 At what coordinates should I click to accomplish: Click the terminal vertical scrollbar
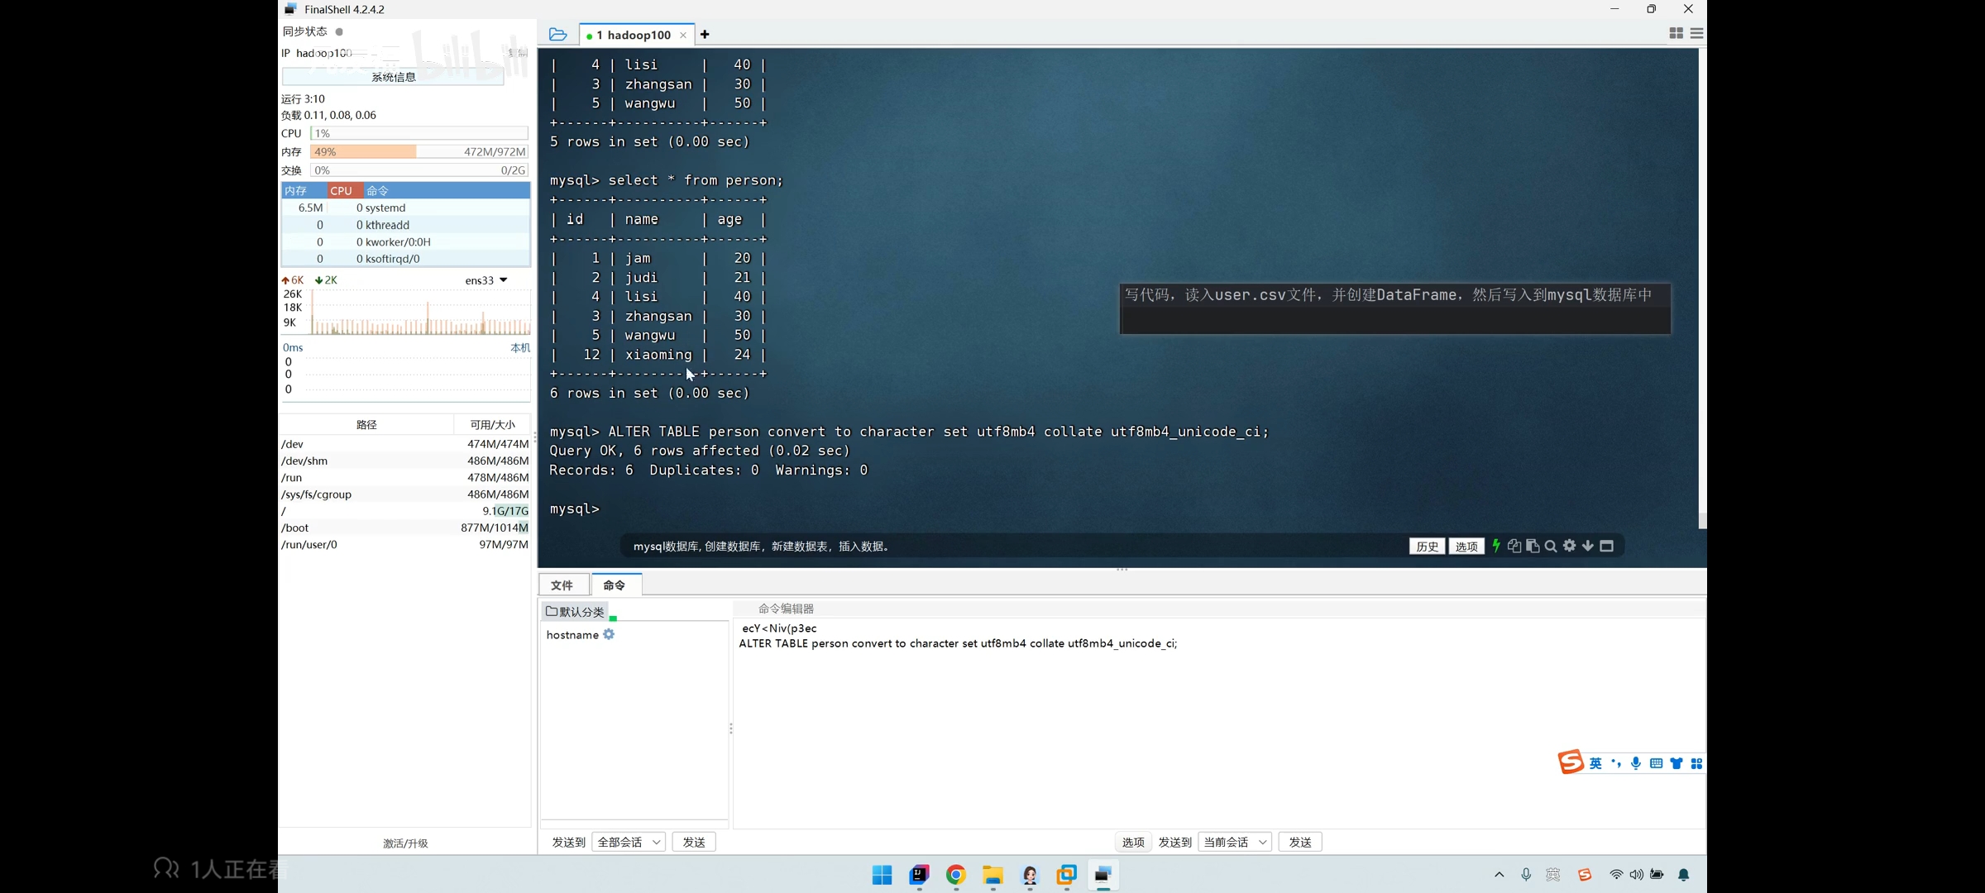[x=1702, y=289]
